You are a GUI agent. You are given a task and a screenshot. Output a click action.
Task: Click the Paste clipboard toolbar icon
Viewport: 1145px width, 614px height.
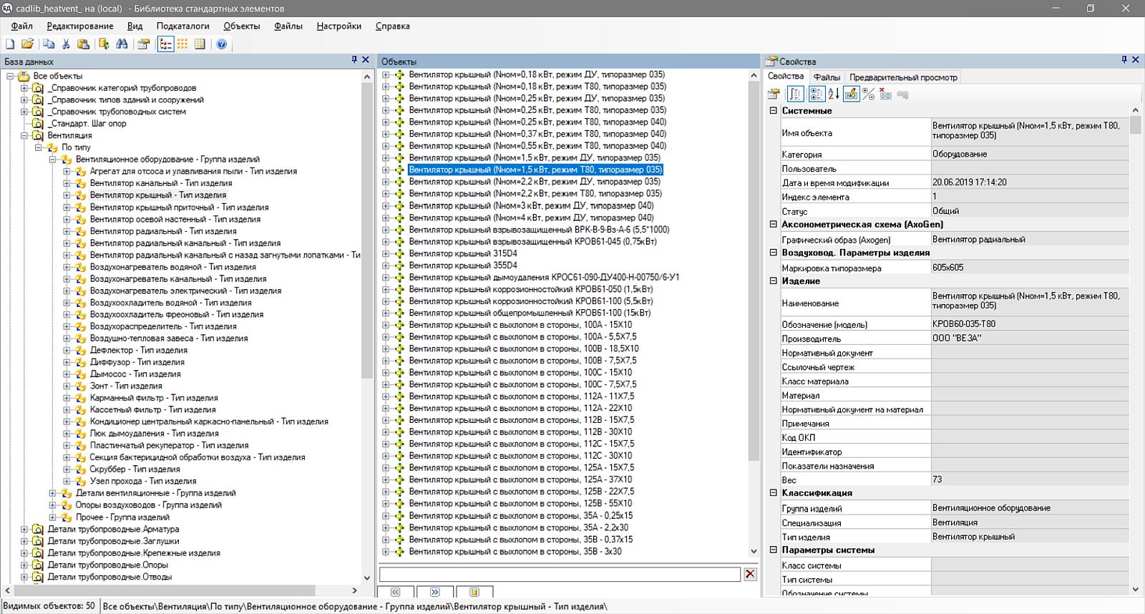click(x=83, y=44)
